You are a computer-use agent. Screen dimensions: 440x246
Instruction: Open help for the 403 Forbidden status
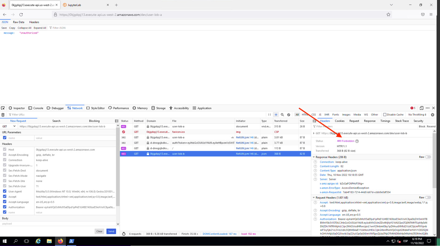[357, 141]
